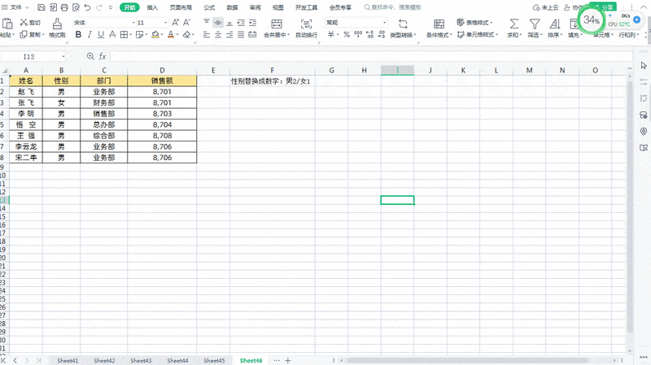Open the 单元格样式 dropdown
Viewport: 651px width, 365px height.
click(x=477, y=35)
